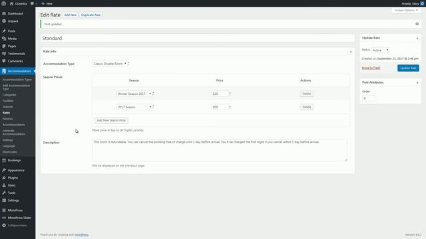Viewport: 426px width, 239px height.
Task: Click the Comments sidebar icon
Action: click(x=4, y=61)
